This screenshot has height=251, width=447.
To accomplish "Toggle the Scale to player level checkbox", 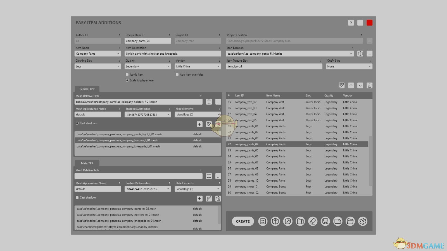I will [127, 80].
